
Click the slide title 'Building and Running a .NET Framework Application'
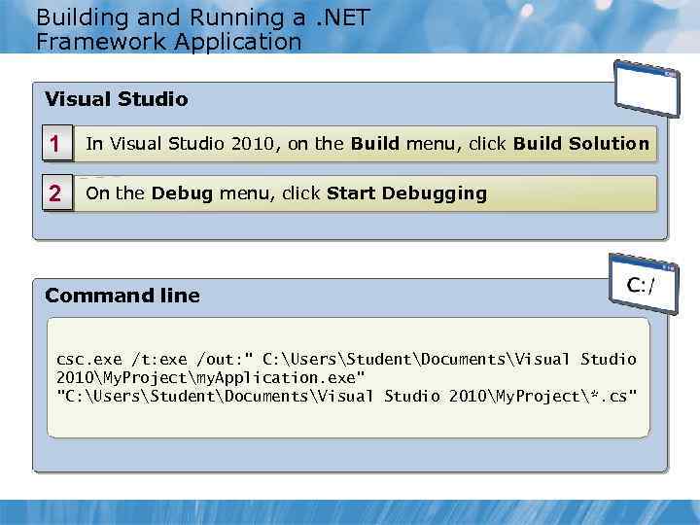(x=202, y=29)
